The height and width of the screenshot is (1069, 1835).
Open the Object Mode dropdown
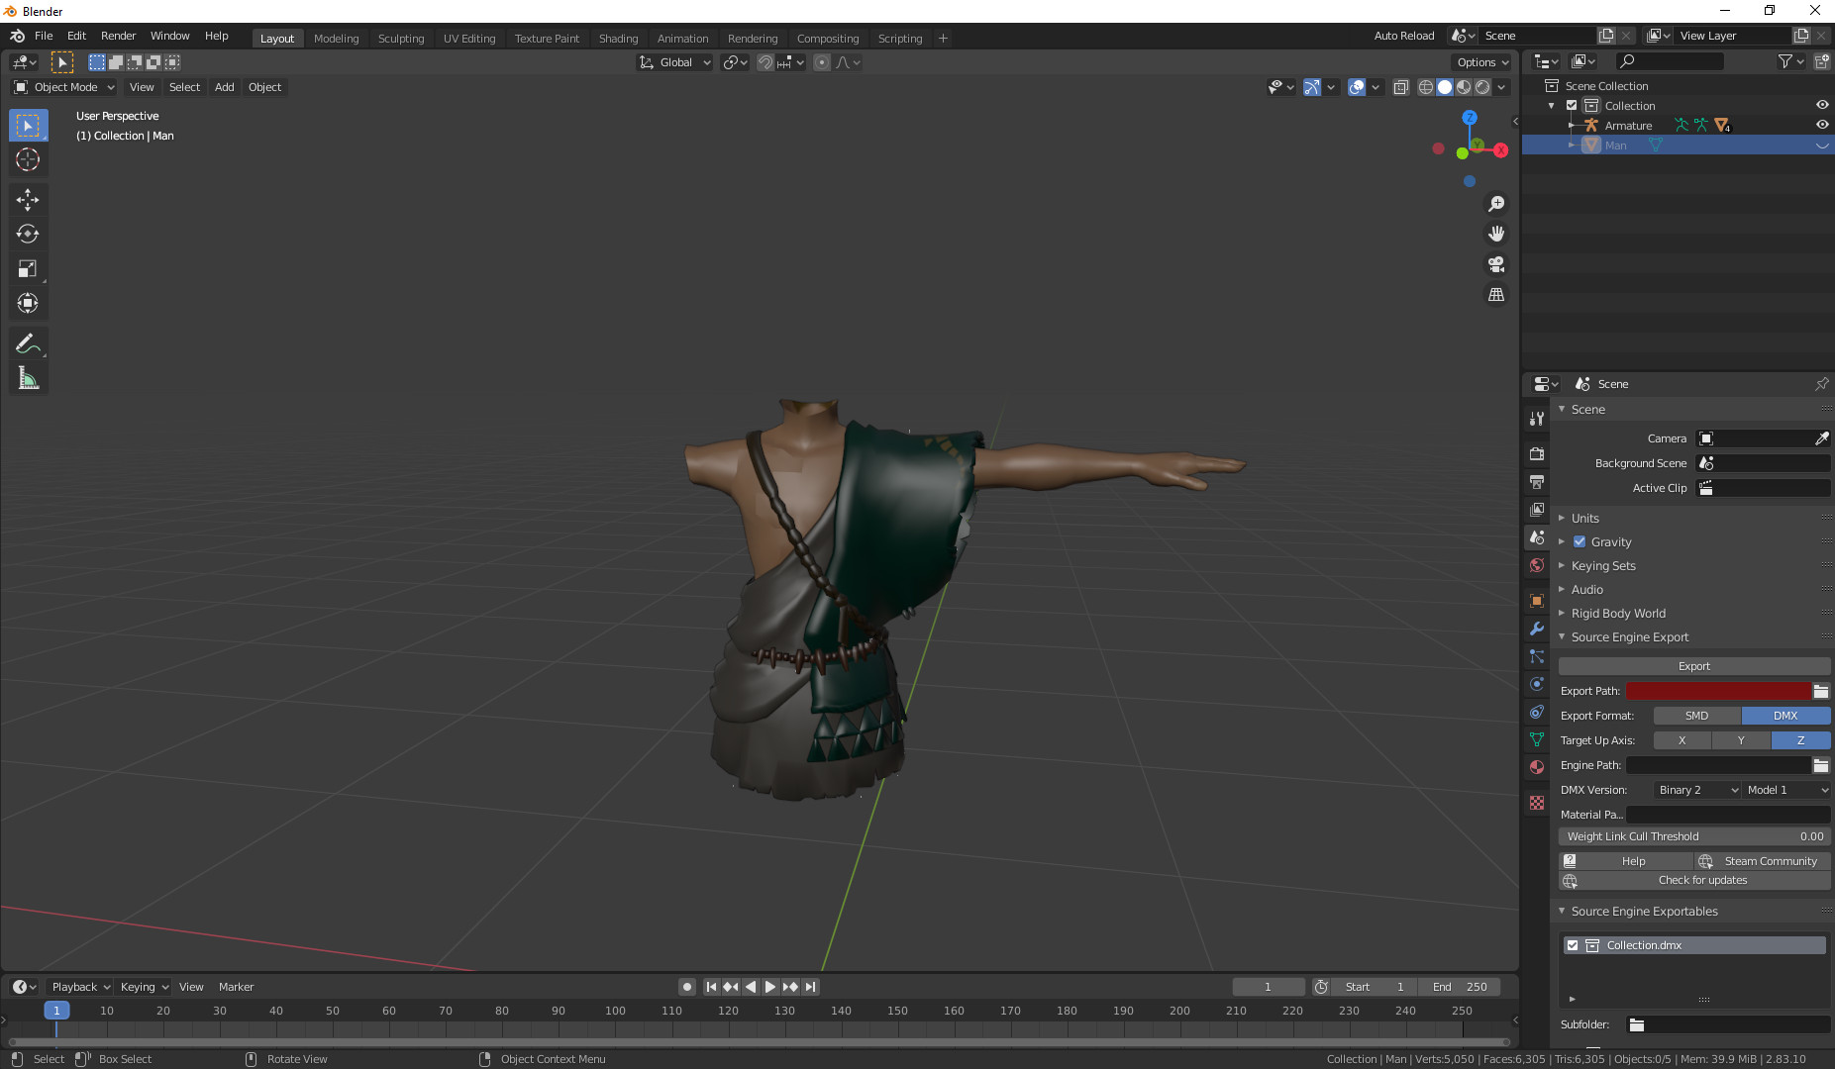tap(64, 87)
